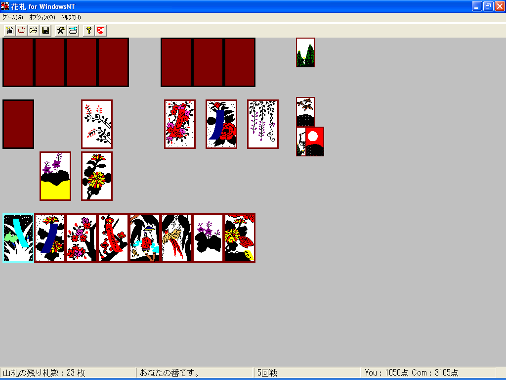Viewport: 506px width, 380px height.
Task: Open saved game with folder icon
Action: pyautogui.click(x=34, y=30)
